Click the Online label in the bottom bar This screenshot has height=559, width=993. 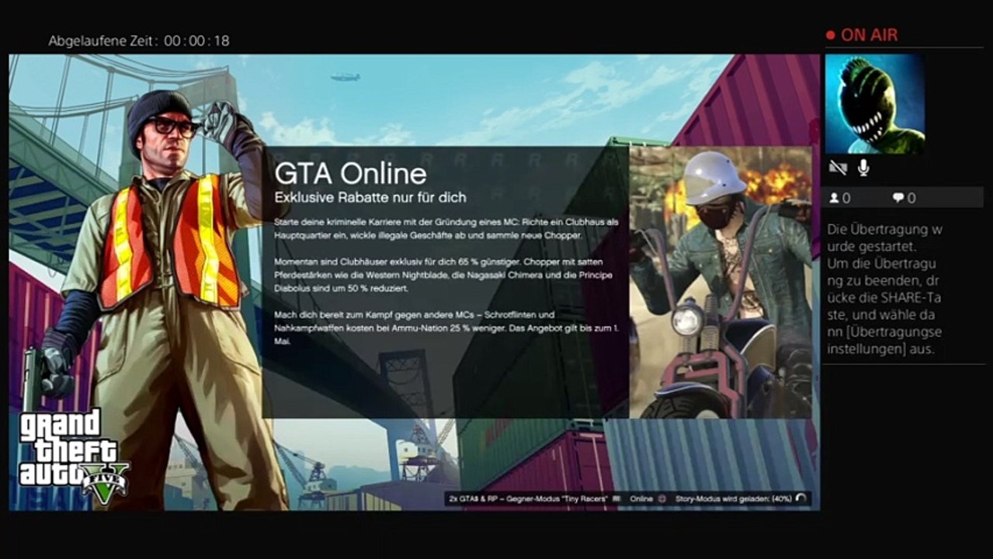pos(641,499)
